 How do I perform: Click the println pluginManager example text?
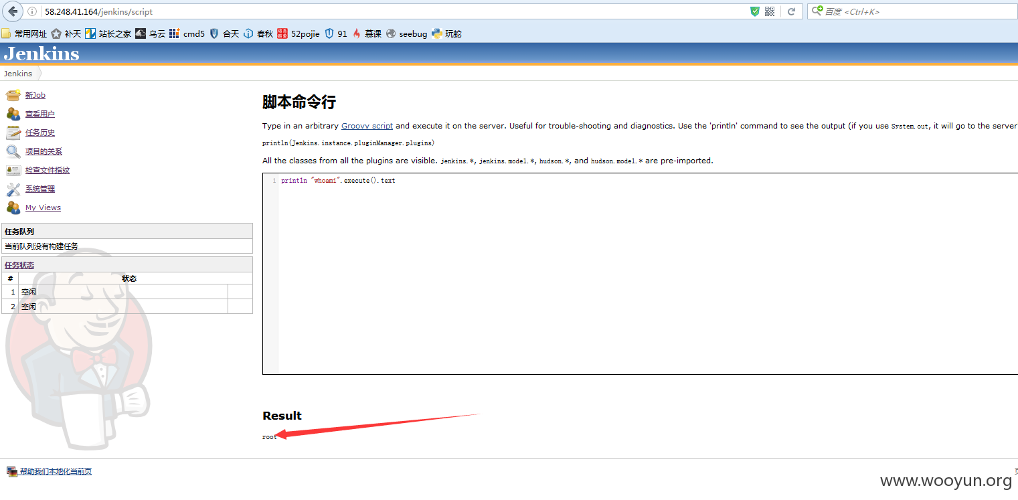click(x=349, y=143)
